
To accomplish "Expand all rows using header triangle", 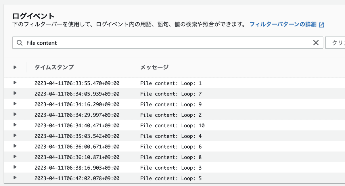I will pyautogui.click(x=15, y=67).
